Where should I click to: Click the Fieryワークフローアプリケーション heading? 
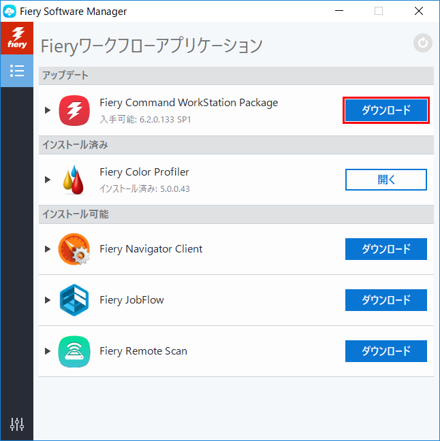pos(151,46)
